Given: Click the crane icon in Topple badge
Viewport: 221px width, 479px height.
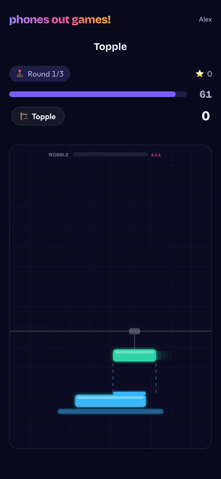Looking at the screenshot, I should click(x=24, y=116).
